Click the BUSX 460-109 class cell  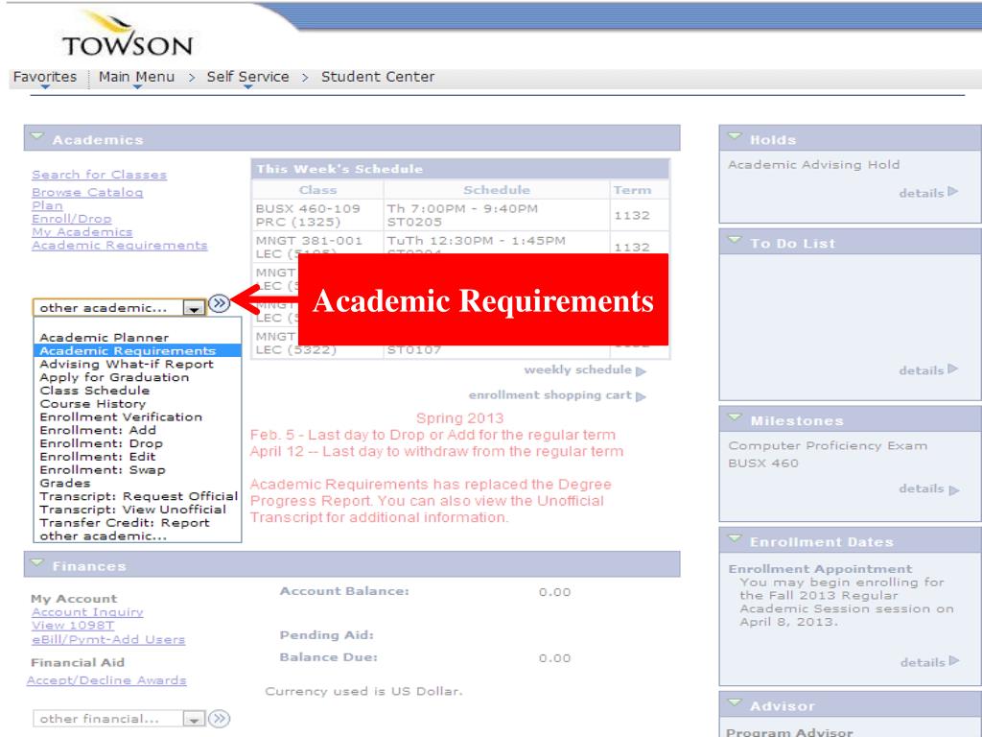[x=317, y=215]
